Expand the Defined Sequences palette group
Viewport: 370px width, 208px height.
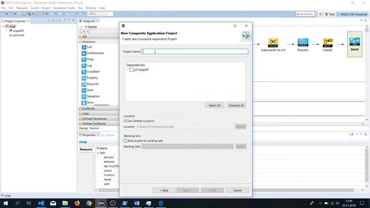[x=99, y=118]
